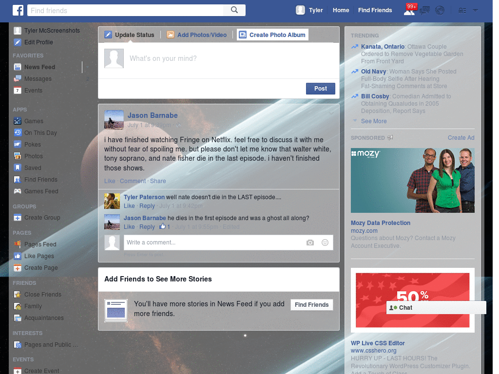The image size is (499, 374).
Task: Click the Find friends search field
Action: click(125, 10)
